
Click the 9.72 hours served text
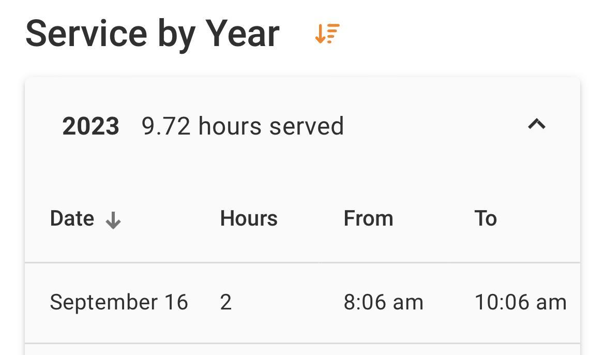pyautogui.click(x=243, y=126)
